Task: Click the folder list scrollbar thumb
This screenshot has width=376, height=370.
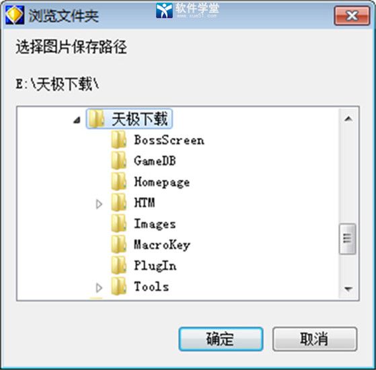Action: tap(348, 238)
